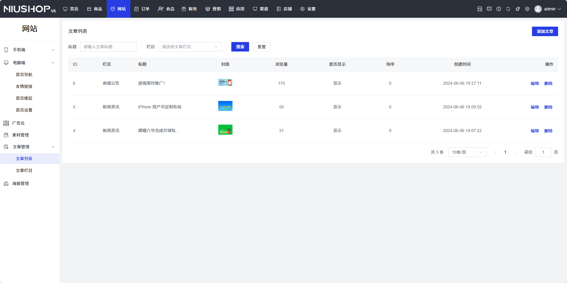Open the 营销 top navigation item
The image size is (567, 283).
(213, 9)
